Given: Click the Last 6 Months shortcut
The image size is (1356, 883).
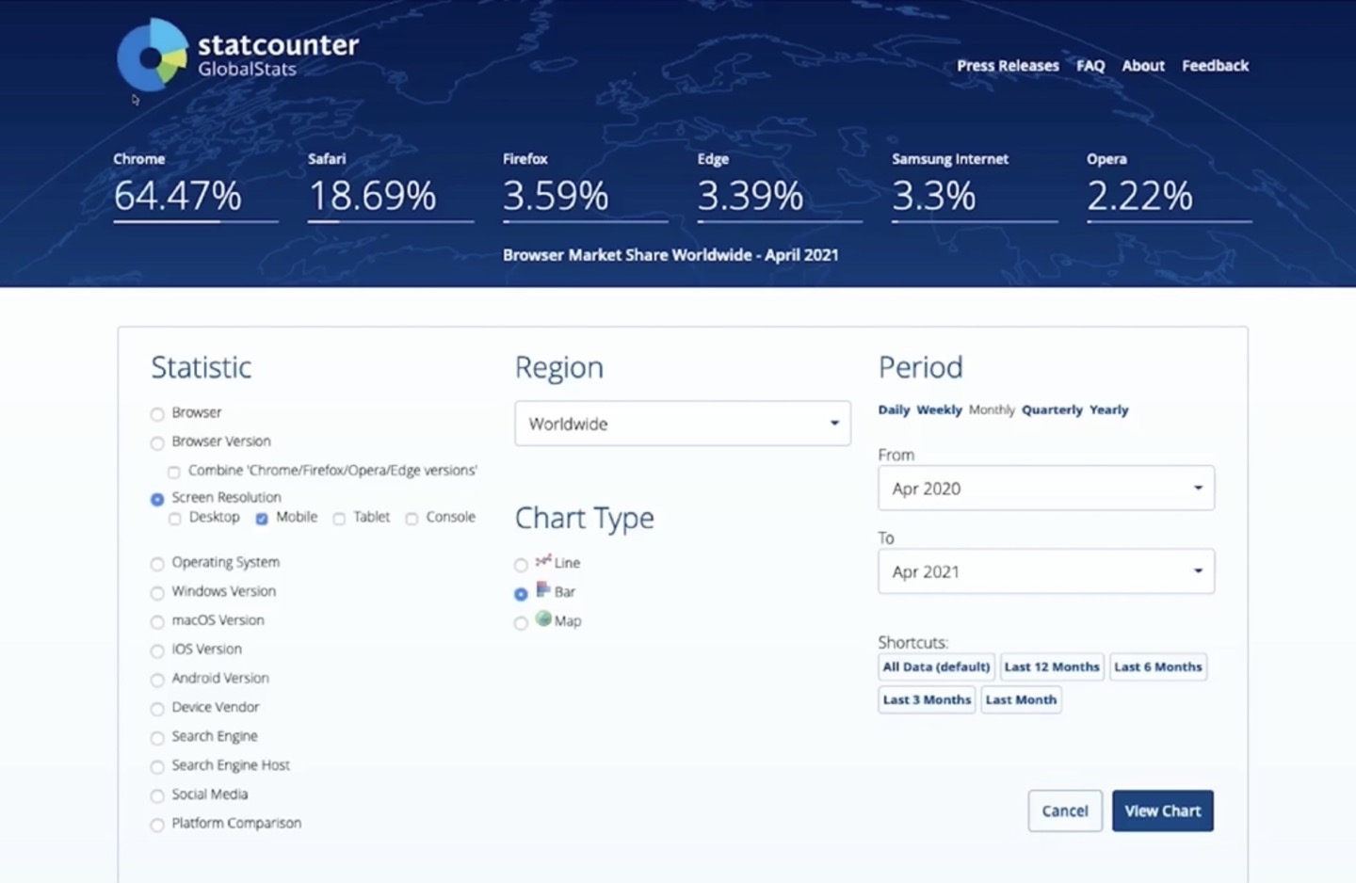Looking at the screenshot, I should coord(1158,666).
